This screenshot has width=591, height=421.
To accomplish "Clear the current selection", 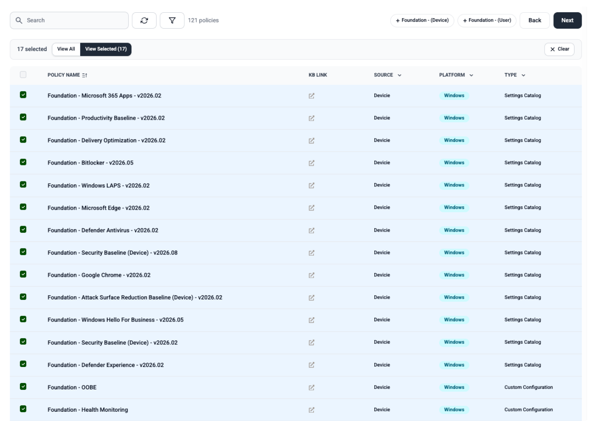I will (559, 49).
